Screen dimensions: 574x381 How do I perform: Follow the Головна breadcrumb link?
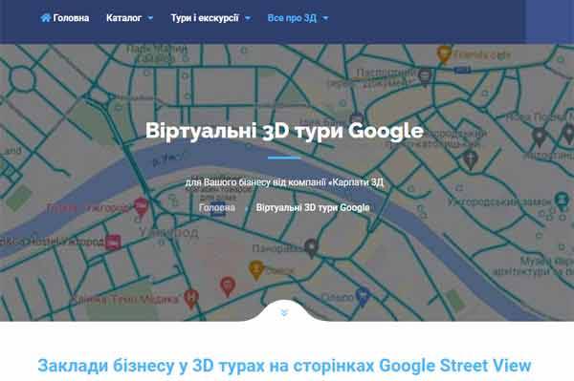217,207
